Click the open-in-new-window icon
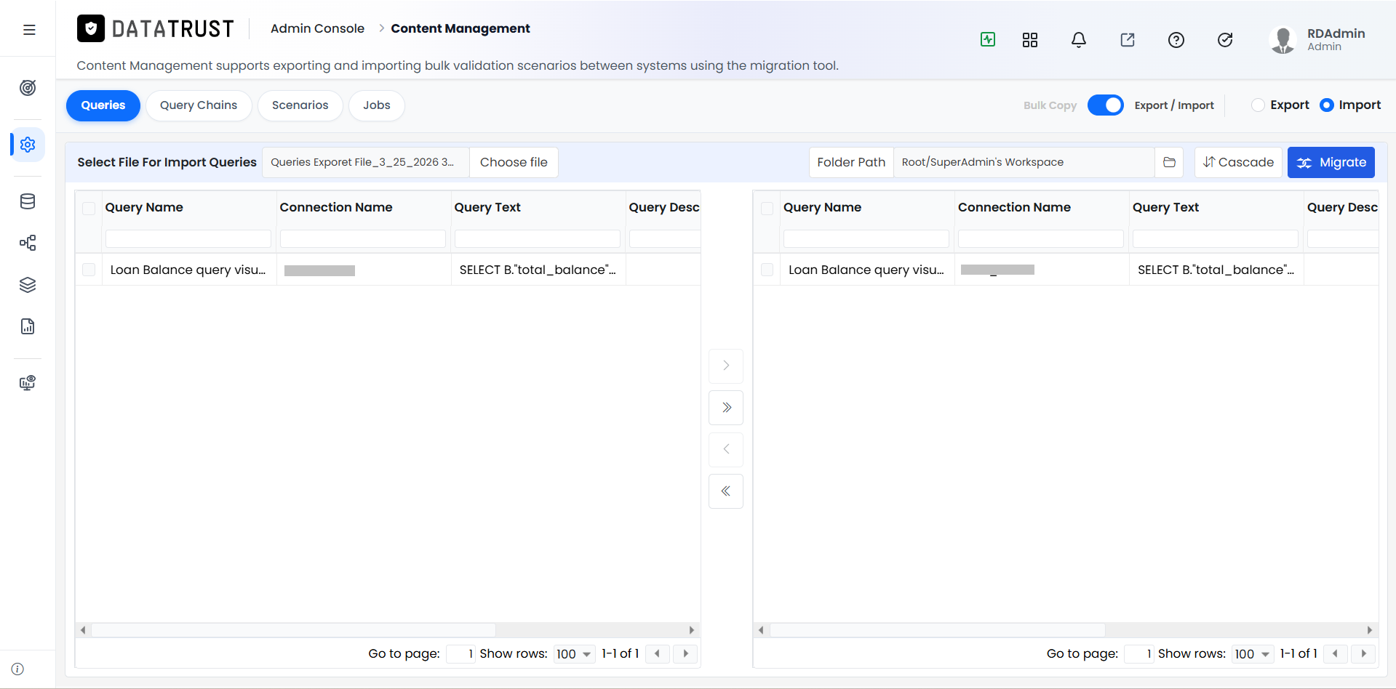The width and height of the screenshot is (1396, 689). pos(1128,40)
